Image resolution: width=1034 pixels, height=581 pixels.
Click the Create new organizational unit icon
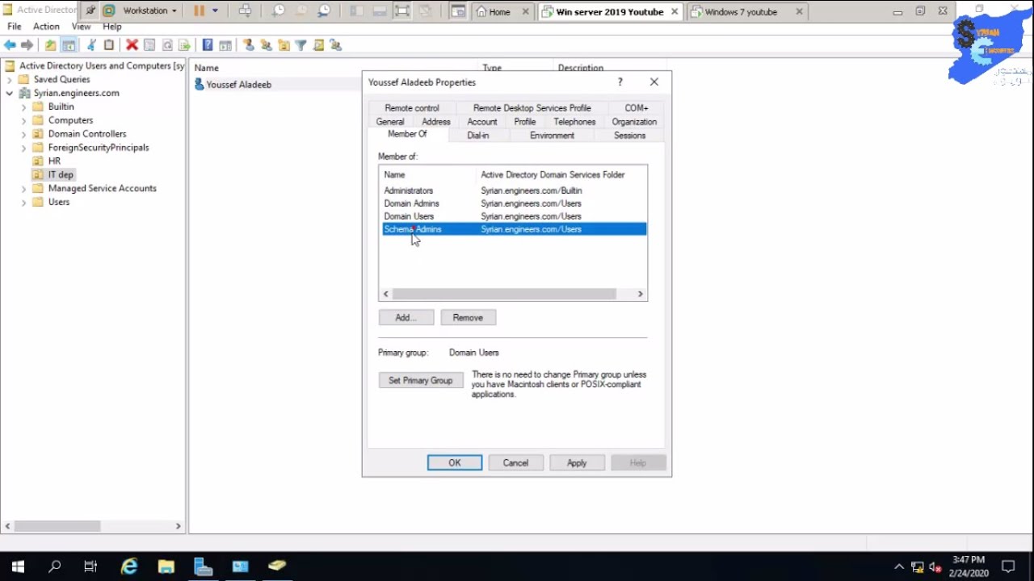click(x=284, y=45)
